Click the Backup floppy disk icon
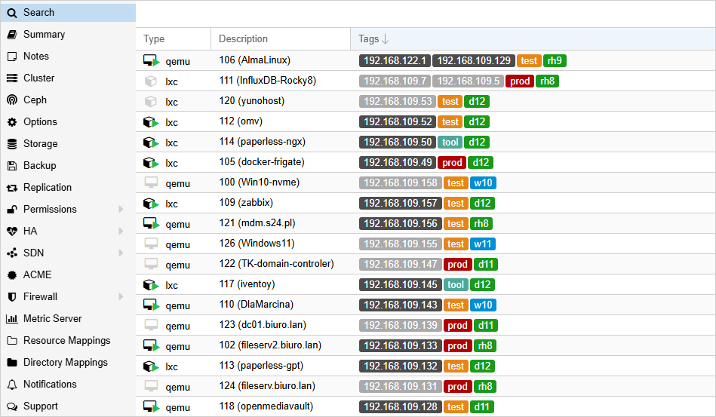Screen dimensions: 716x417 click(11, 166)
